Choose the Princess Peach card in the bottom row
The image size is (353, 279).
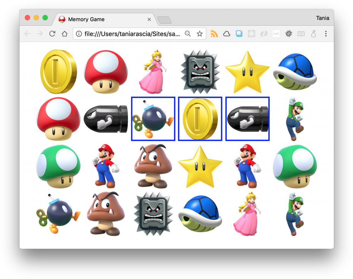coord(247,214)
